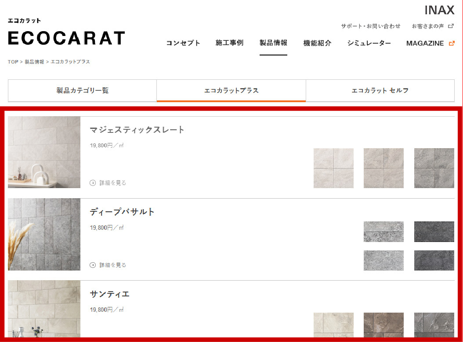Image resolution: width=463 pixels, height=342 pixels.
Task: Go to 施工事例 in navigation
Action: click(229, 43)
